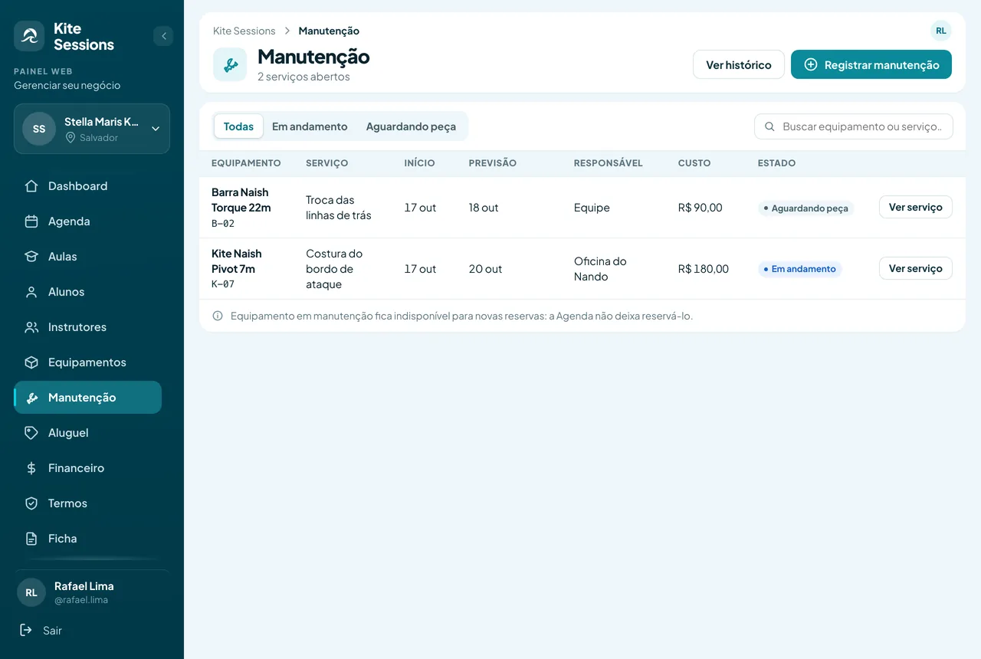Viewport: 981px width, 659px height.
Task: Switch to the Em andamento tab
Action: tap(310, 126)
